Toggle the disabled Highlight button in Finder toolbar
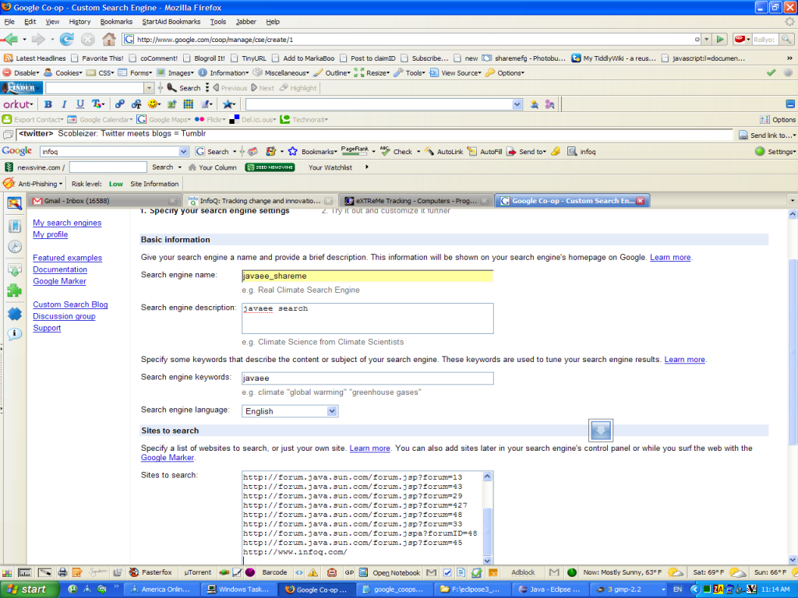The image size is (798, 598). coord(298,88)
